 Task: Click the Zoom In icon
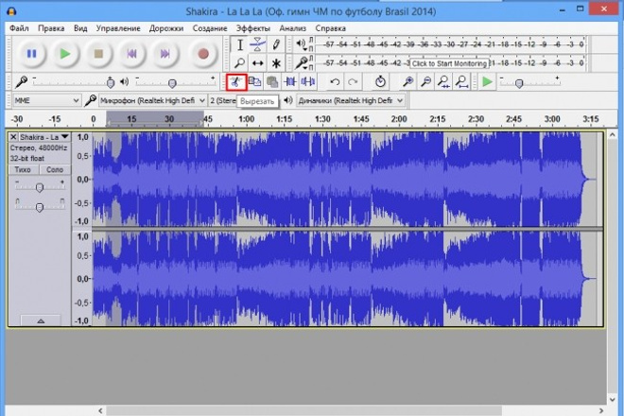tap(407, 82)
